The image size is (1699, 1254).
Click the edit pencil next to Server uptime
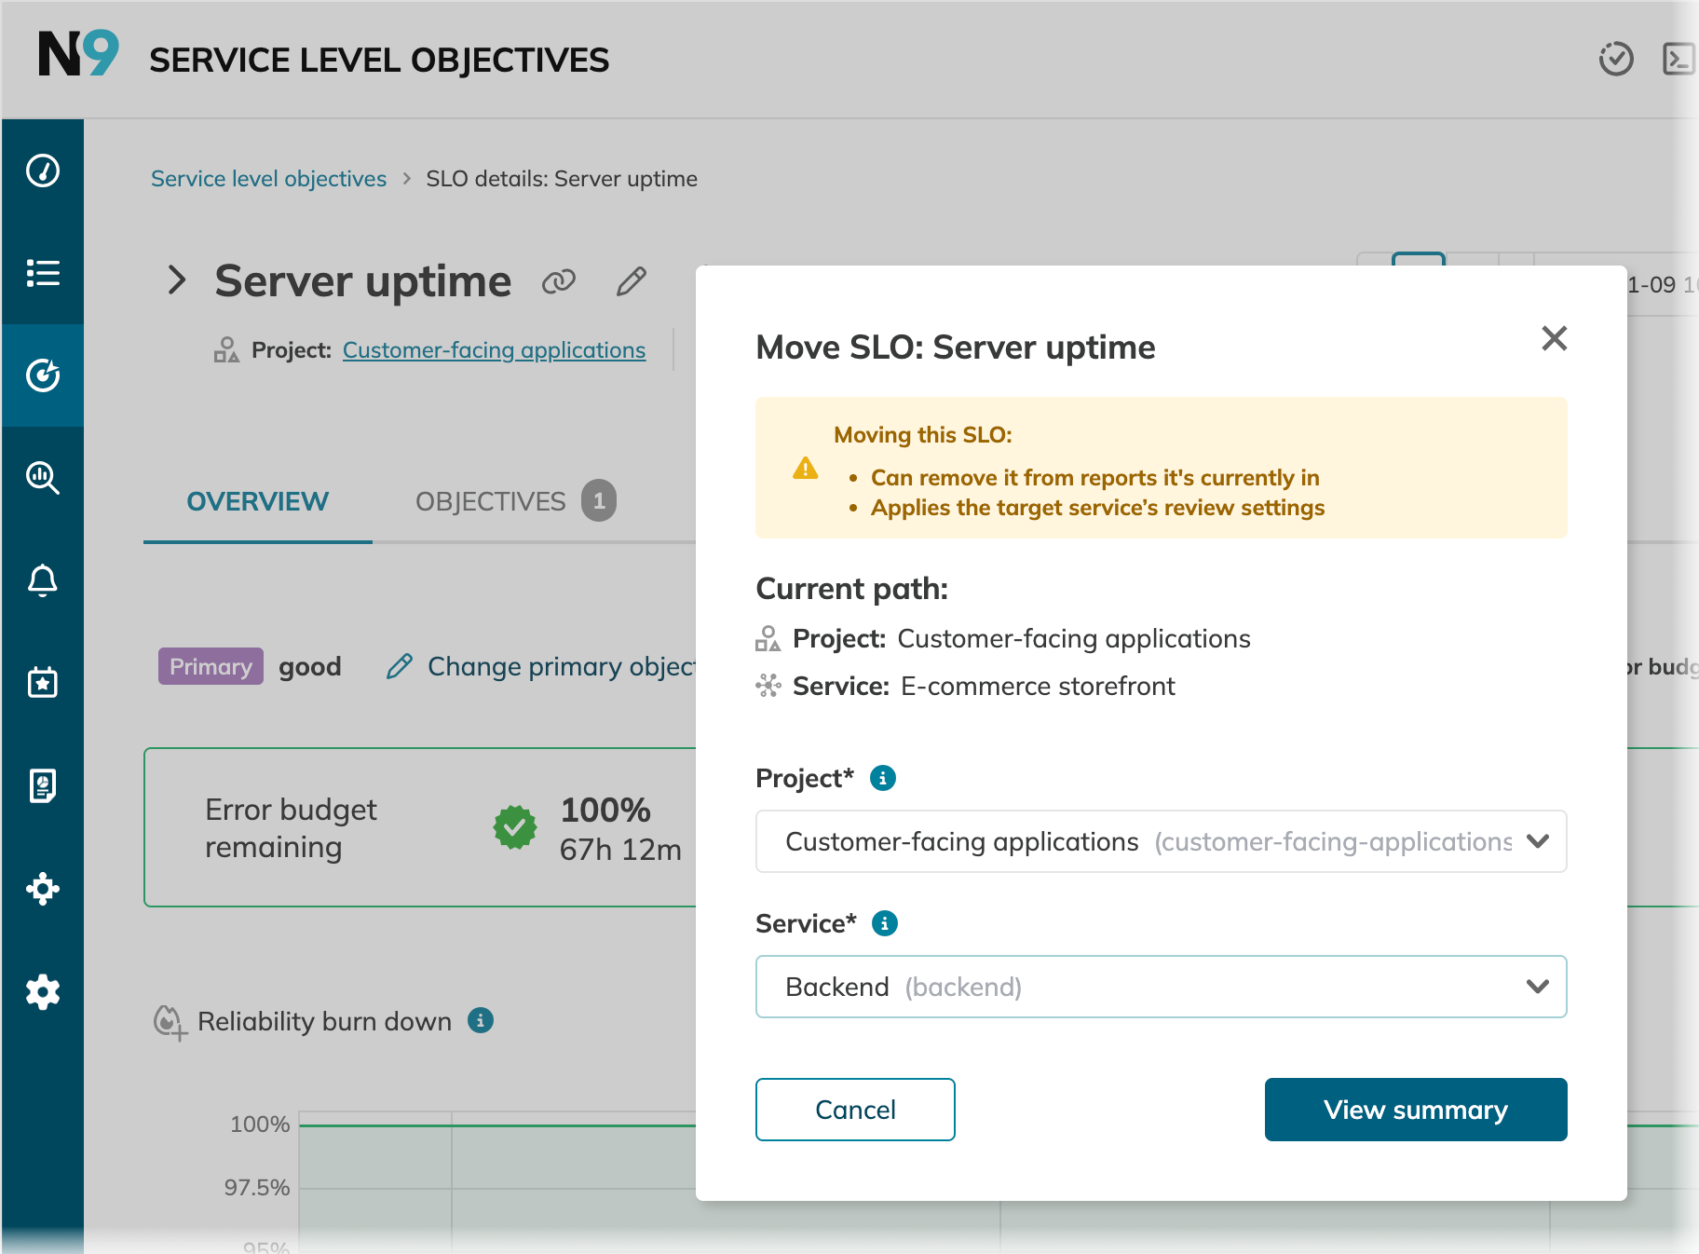click(631, 280)
